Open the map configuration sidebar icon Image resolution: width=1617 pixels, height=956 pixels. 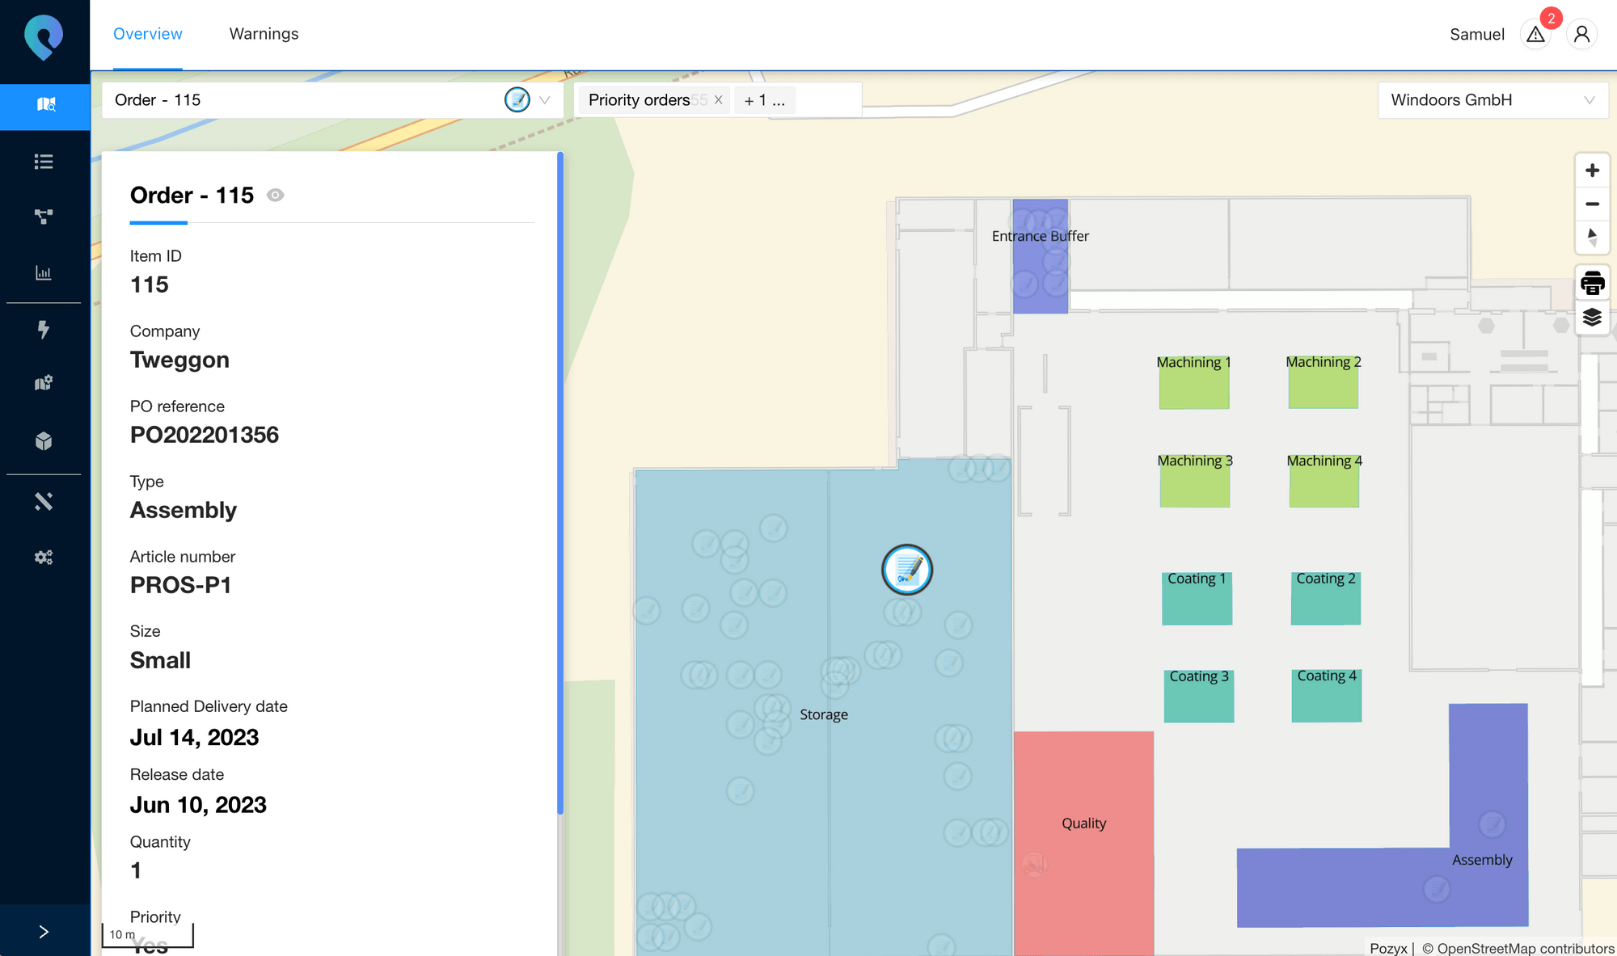pyautogui.click(x=43, y=382)
